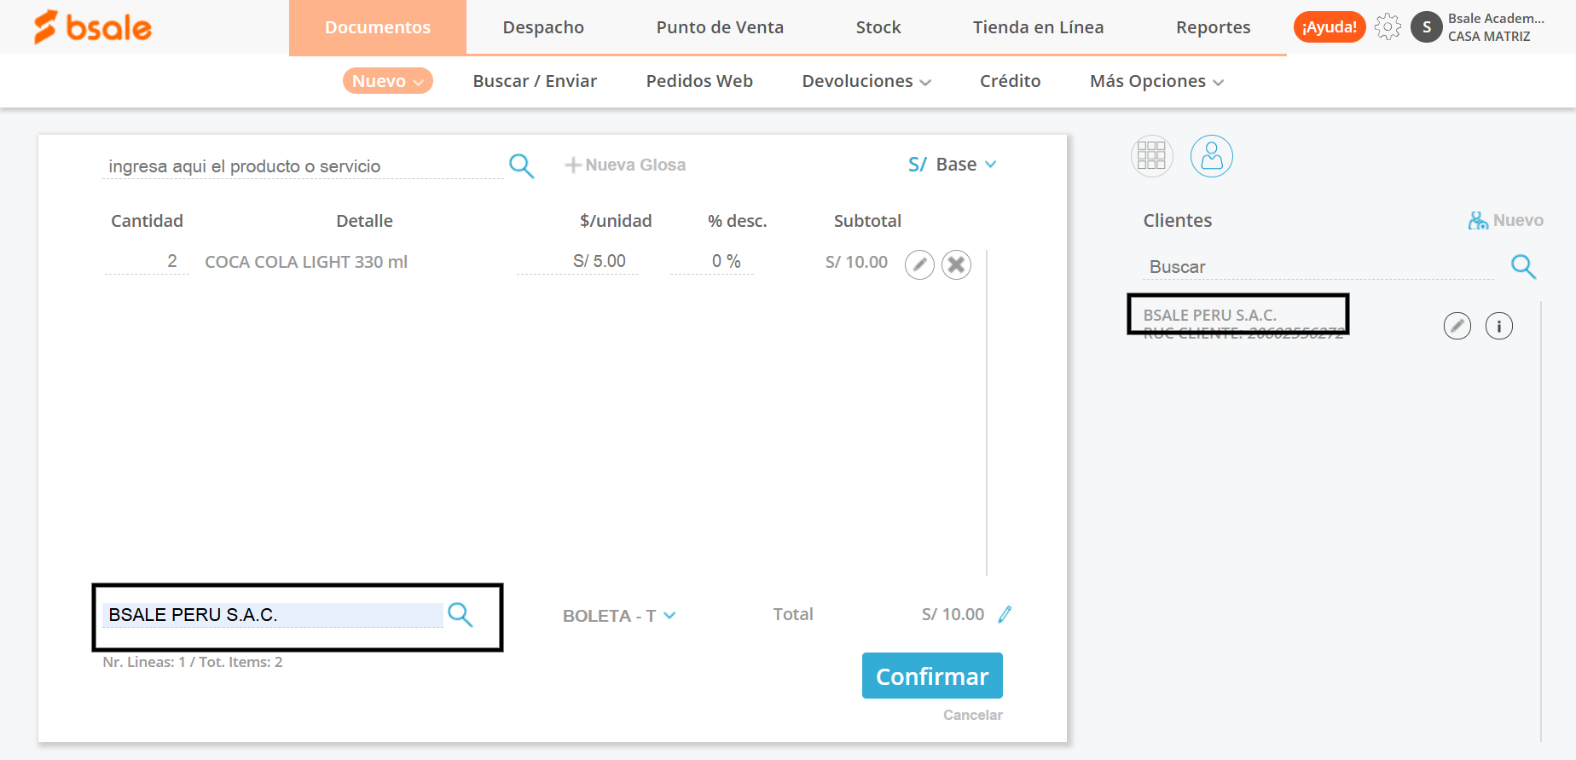Click the subtotal S/ 10.00 value

coord(856,262)
